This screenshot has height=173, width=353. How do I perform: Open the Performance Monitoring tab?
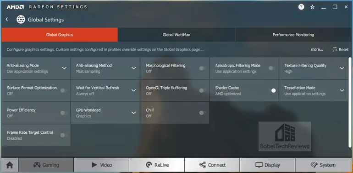(293, 35)
